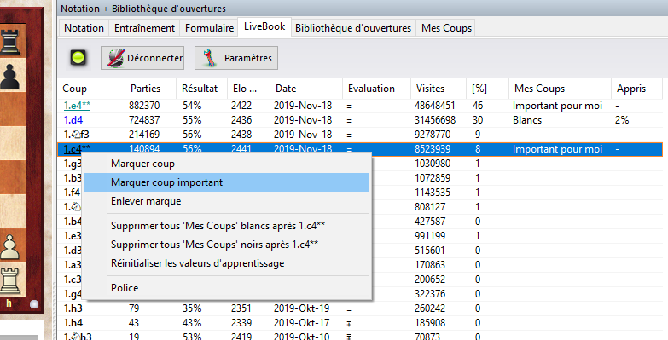Select Supprimer tous 'Mes Coups' blancs après 1.c4
The height and width of the screenshot is (340, 668).
[226, 226]
